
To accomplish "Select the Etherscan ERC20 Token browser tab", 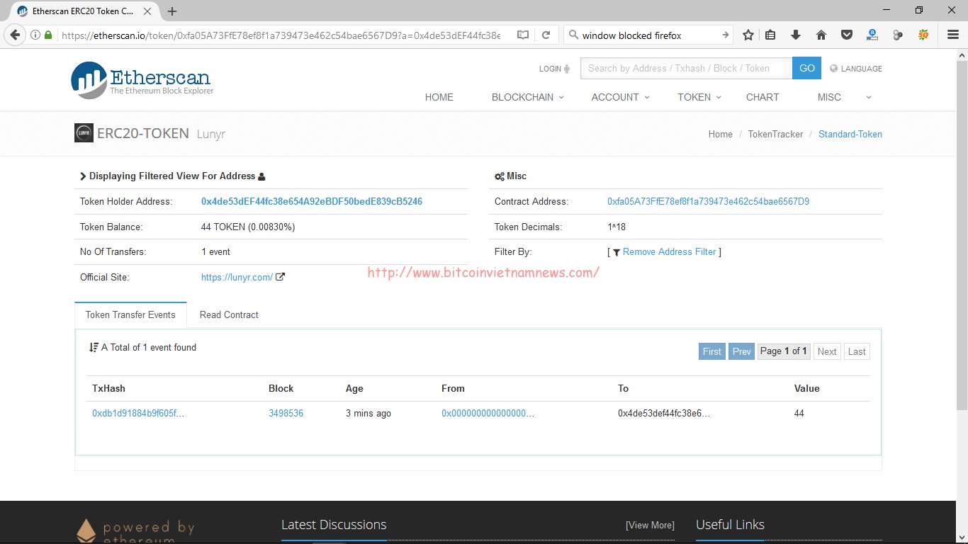I will click(84, 11).
